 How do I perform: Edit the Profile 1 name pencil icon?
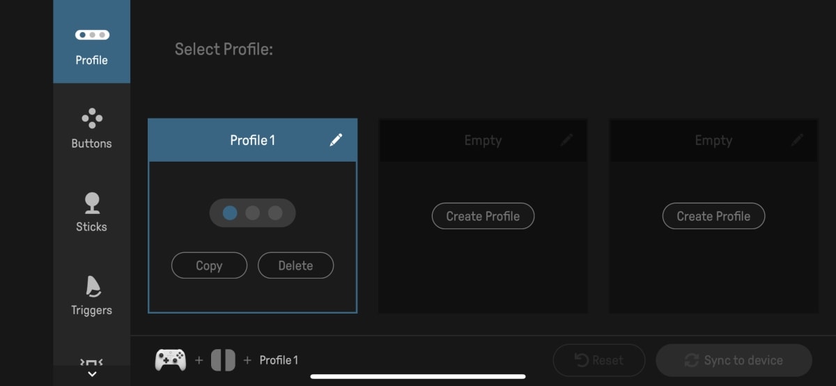[336, 140]
